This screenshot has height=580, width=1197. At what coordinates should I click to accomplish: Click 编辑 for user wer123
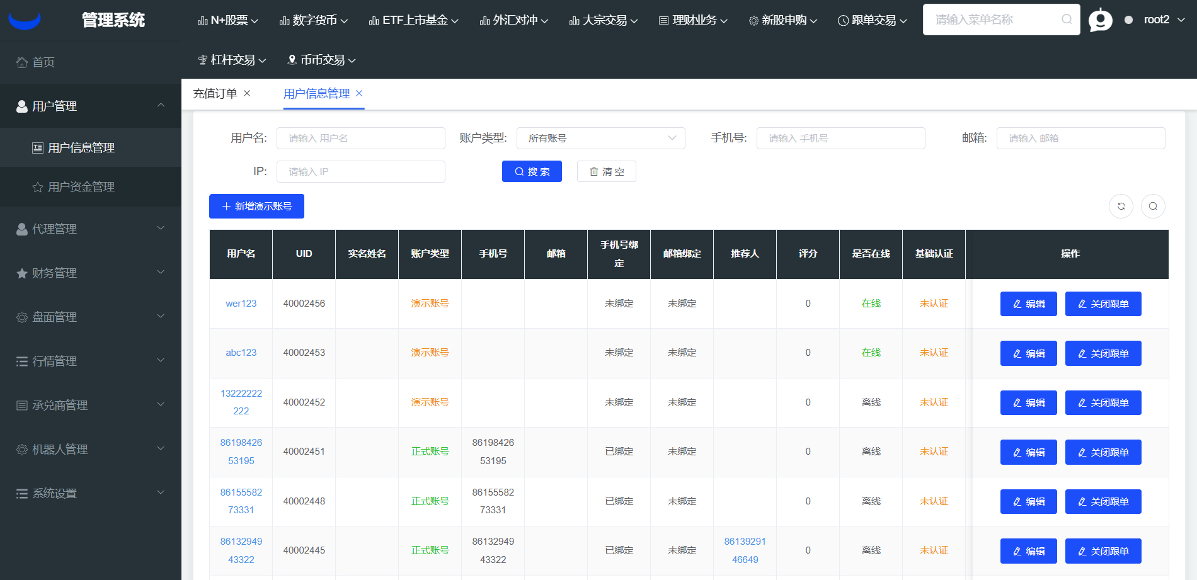[1028, 304]
